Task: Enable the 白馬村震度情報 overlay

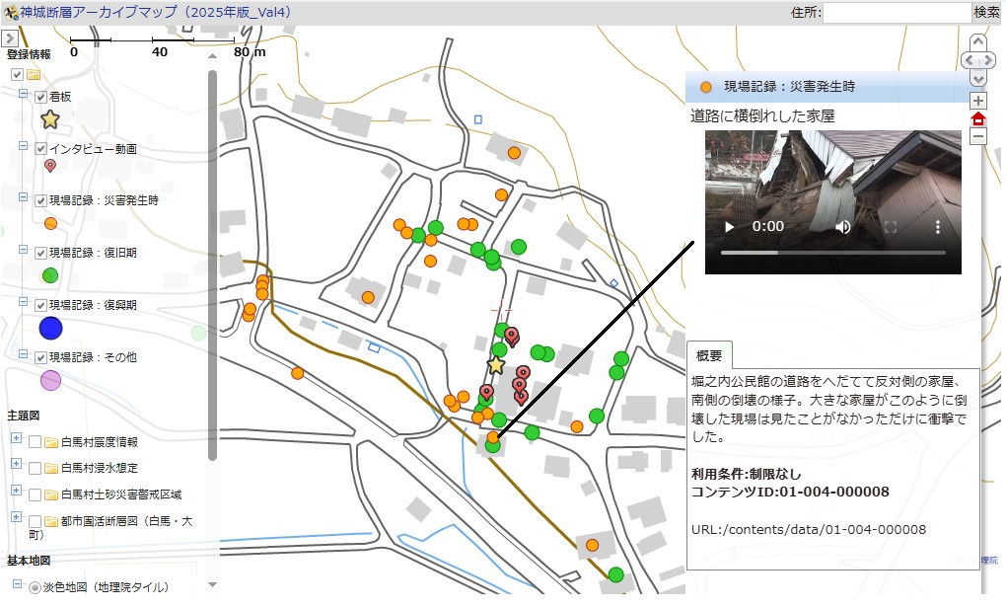Action: 35,439
